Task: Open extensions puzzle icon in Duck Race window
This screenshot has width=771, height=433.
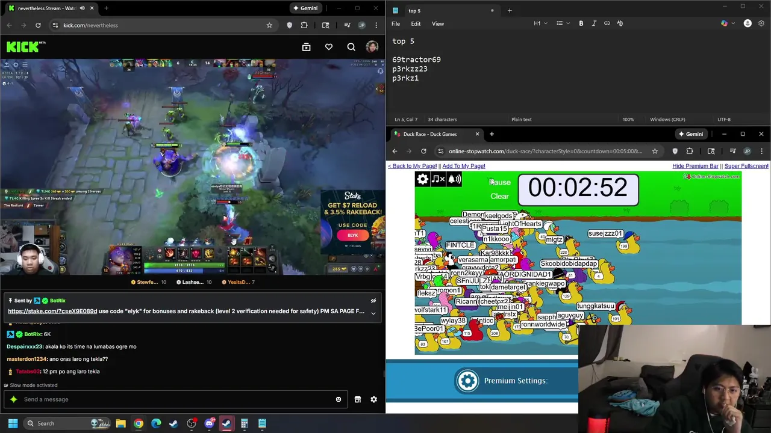Action: (690, 151)
